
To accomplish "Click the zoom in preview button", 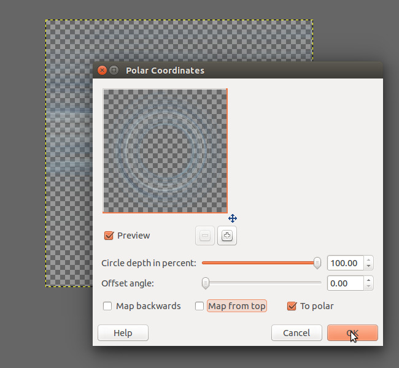I will [227, 236].
